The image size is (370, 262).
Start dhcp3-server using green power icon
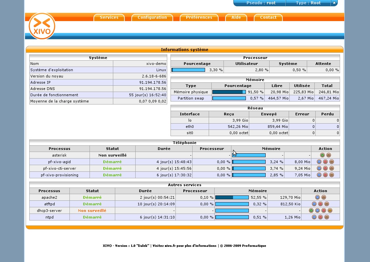[x=311, y=211]
